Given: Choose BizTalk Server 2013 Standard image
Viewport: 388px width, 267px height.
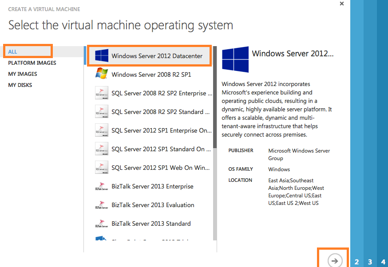Looking at the screenshot, I should [149, 223].
